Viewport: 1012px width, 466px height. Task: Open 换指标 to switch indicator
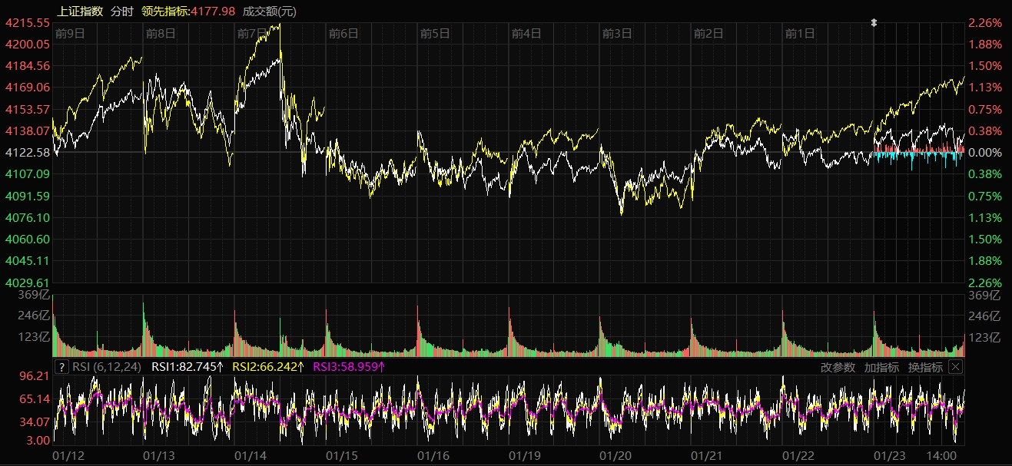[925, 367]
